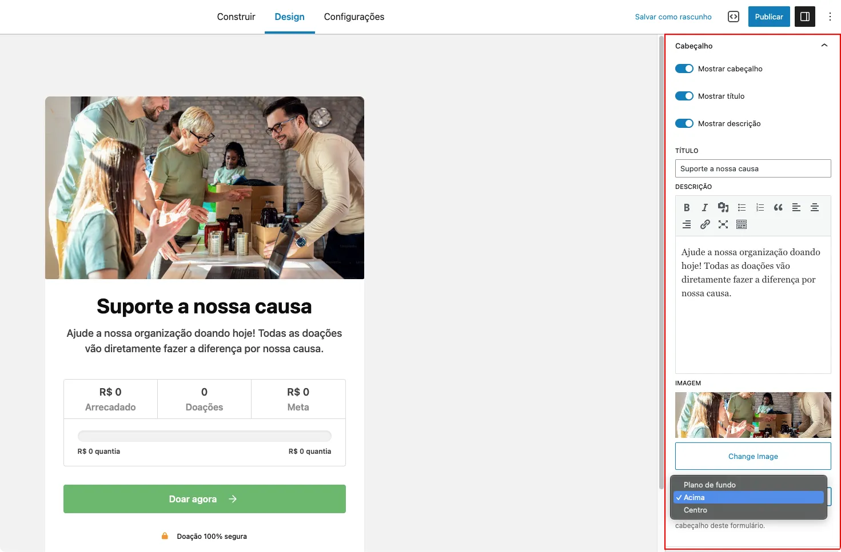Open distraction-free fullscreen editor mode
This screenshot has width=841, height=552.
723,224
